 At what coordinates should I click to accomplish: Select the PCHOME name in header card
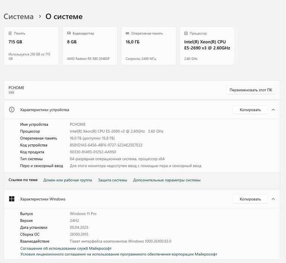pos(17,88)
